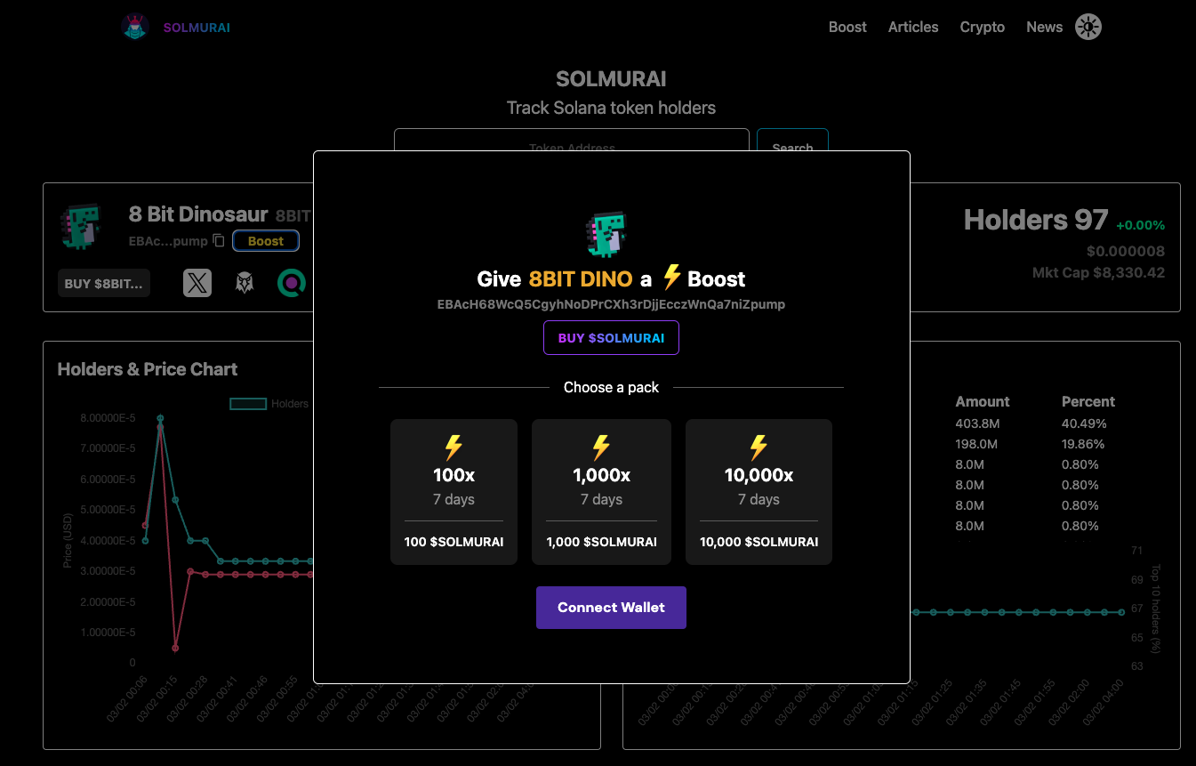Click the Solmurai samurai logo icon
1196x766 pixels.
click(x=135, y=28)
